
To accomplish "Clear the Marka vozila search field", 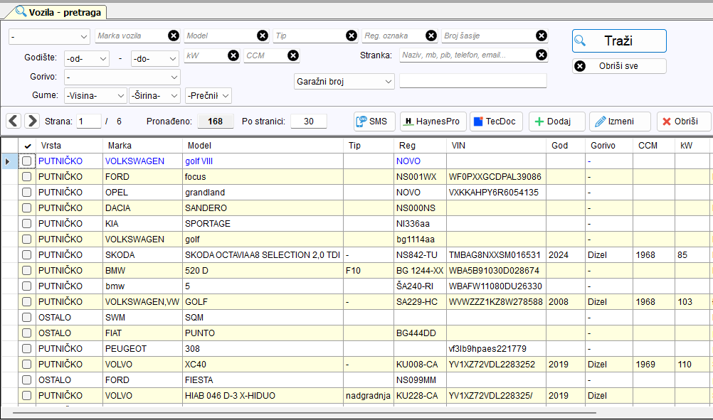I will pyautogui.click(x=173, y=36).
